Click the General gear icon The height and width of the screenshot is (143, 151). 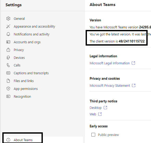tap(8, 18)
